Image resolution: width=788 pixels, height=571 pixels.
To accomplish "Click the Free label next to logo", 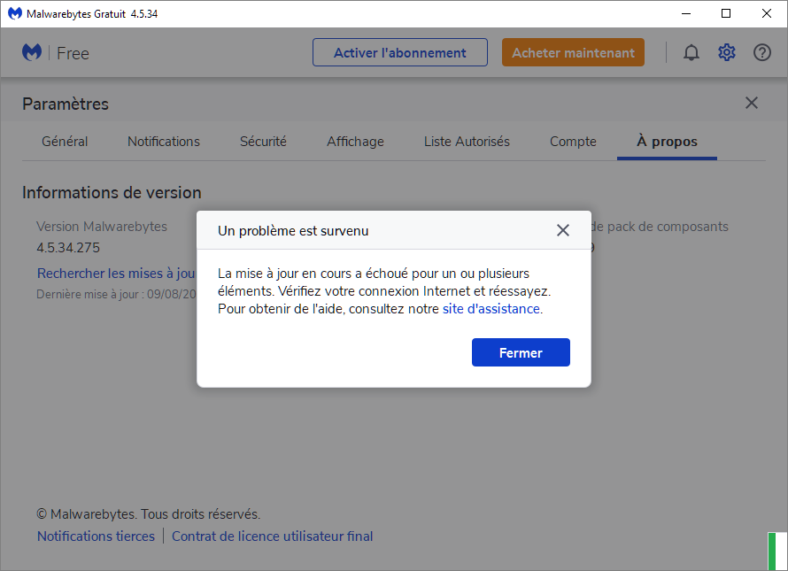I will click(x=73, y=53).
